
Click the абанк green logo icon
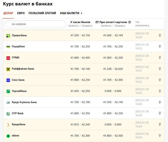[8, 136]
